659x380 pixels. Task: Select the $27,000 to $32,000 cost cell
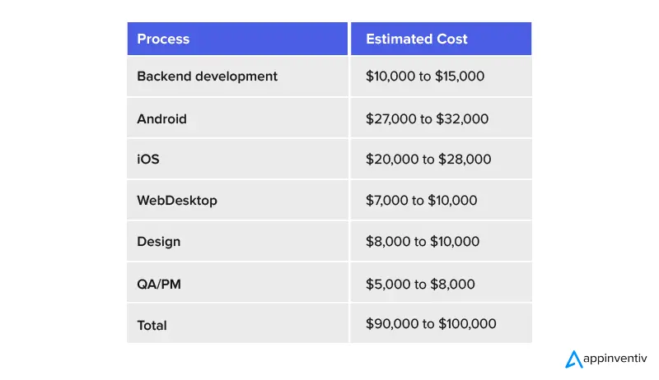tap(427, 118)
